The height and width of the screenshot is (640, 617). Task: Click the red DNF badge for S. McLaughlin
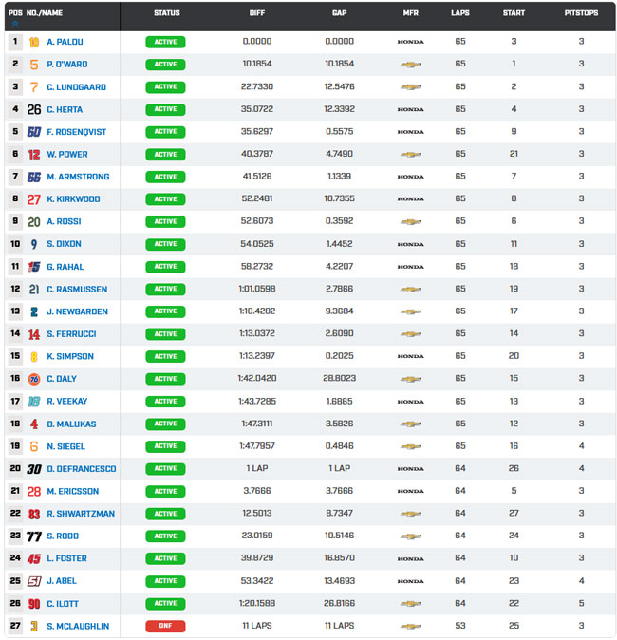pyautogui.click(x=165, y=626)
